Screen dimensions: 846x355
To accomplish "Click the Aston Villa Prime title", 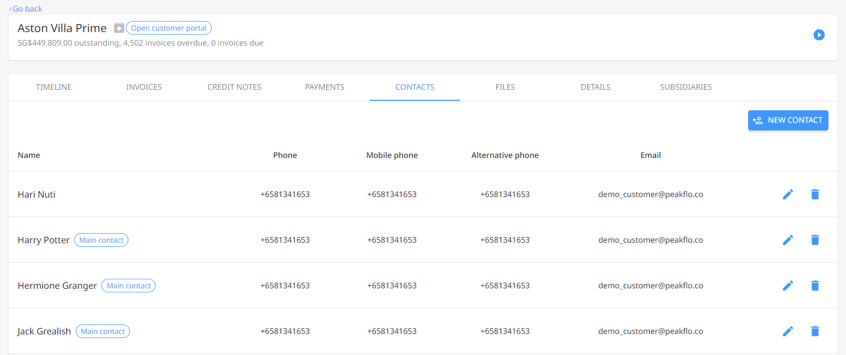I will coord(62,28).
